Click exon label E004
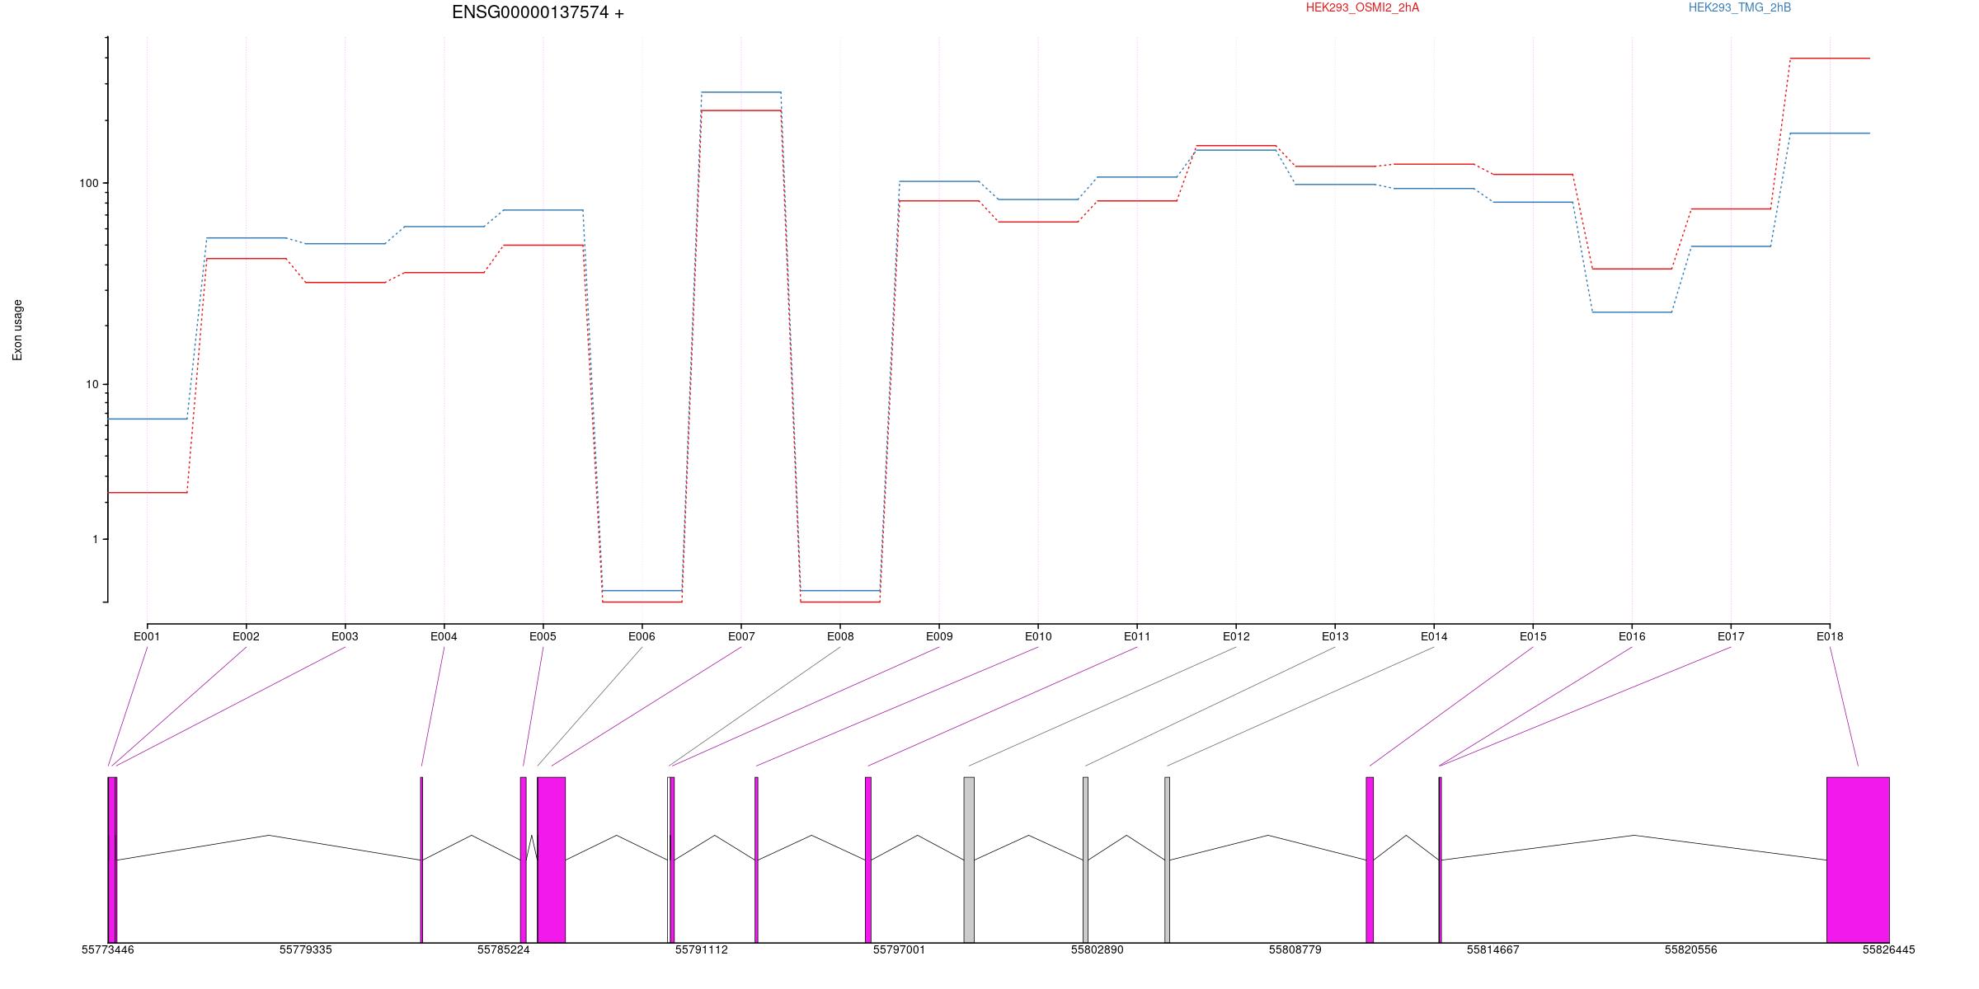Image resolution: width=1979 pixels, height=989 pixels. click(x=444, y=636)
